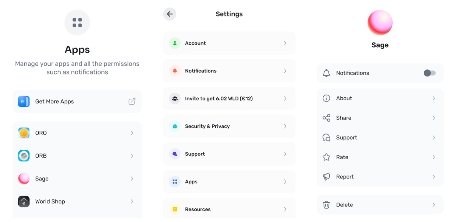The width and height of the screenshot is (456, 222).
Task: Open external link icon for Get More Apps
Action: point(132,101)
